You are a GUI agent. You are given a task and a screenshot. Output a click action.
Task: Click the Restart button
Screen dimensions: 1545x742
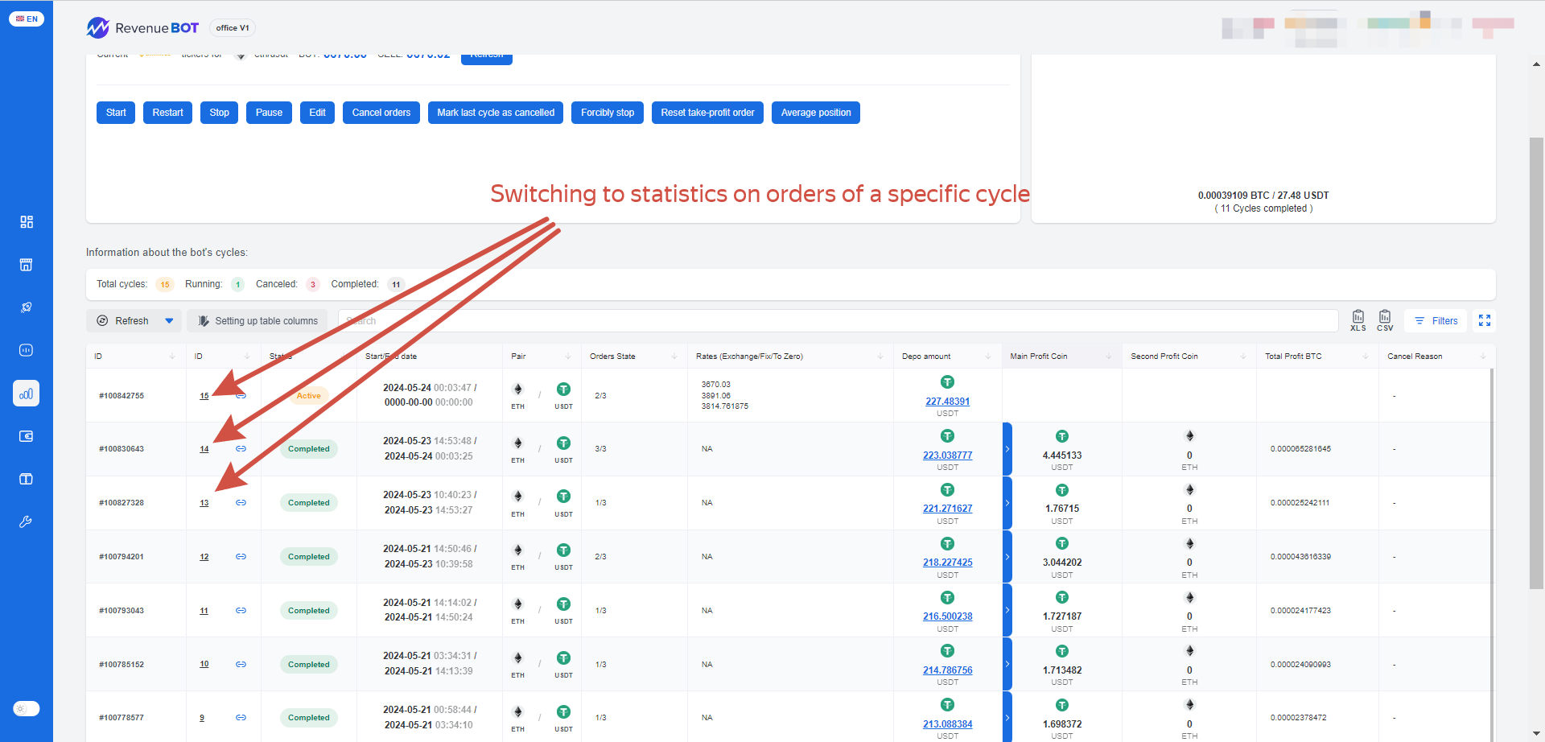pos(168,113)
